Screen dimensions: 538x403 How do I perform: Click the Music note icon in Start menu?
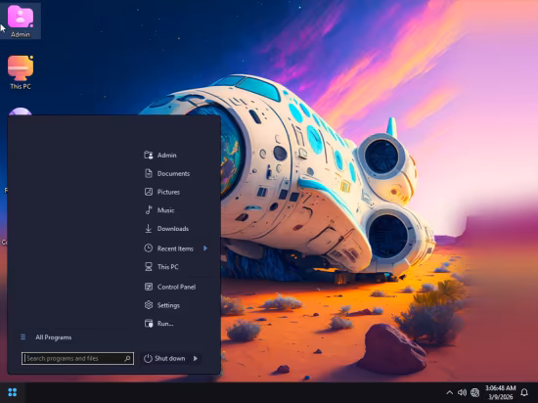[x=149, y=210]
